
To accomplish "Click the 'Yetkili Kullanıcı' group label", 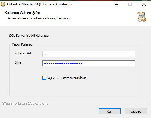I will 22,44.
